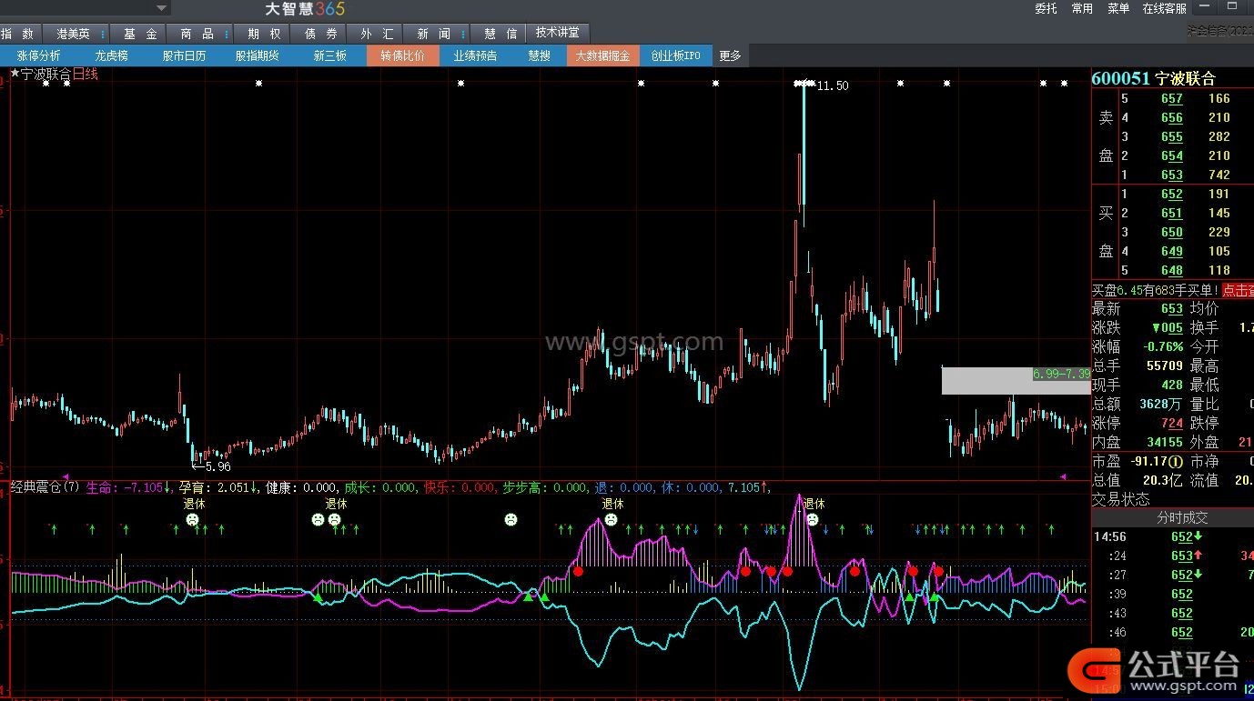Screen dimensions: 1254x701
Task: Open 涨停分析 in the blue toolbar
Action: coord(38,55)
